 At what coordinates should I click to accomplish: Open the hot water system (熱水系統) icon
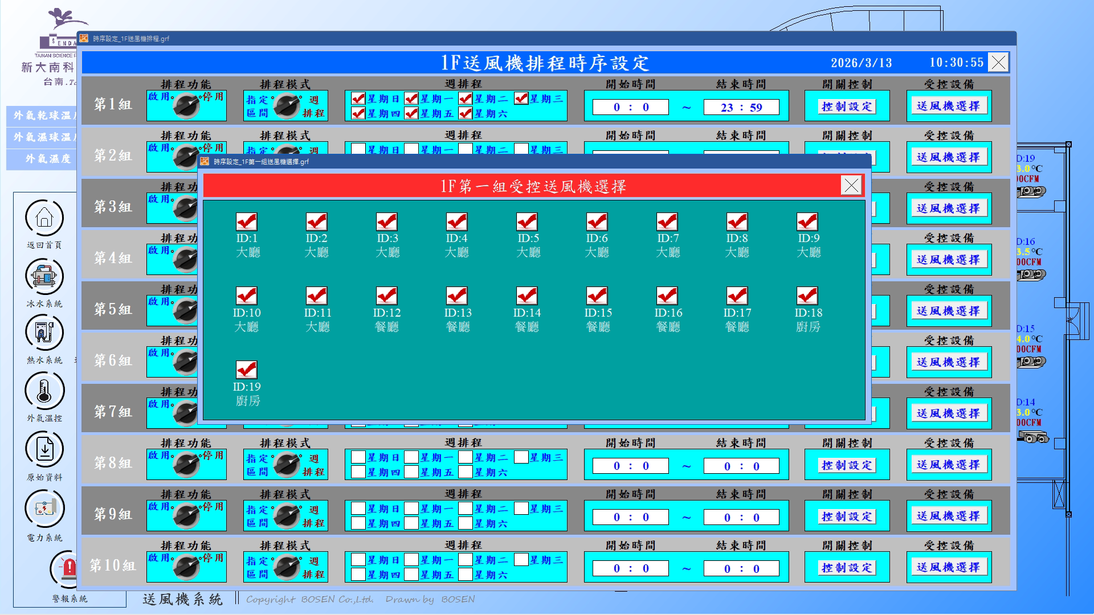[44, 333]
